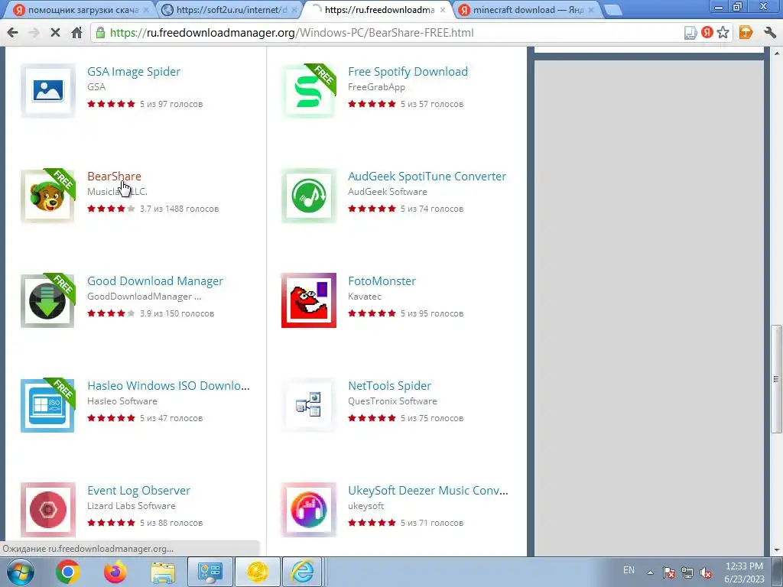783x587 pixels.
Task: Click the Yandex extension icon in address bar
Action: coord(707,33)
